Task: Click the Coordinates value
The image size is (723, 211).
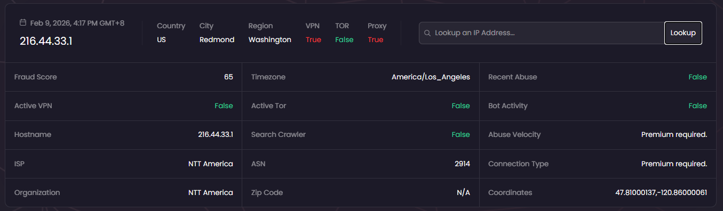Action: click(661, 192)
